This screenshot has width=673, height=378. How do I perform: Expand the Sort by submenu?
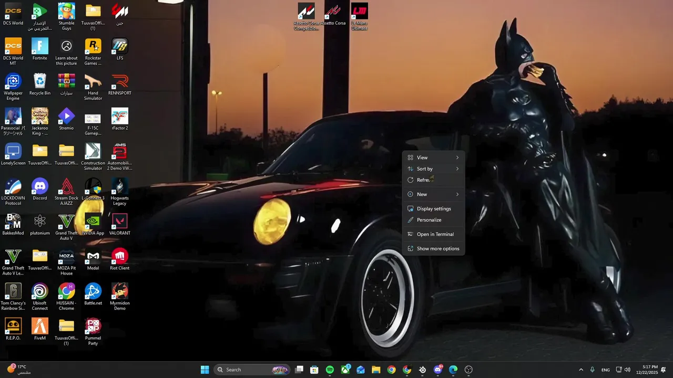tap(434, 169)
